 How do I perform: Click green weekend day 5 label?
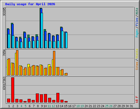click(x=25, y=106)
